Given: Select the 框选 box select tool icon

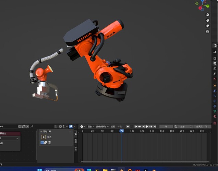Looking at the screenshot, I should (x=44, y=137).
